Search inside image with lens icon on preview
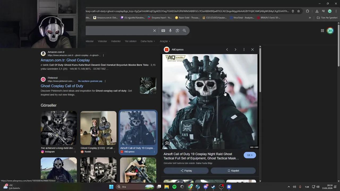340x191 pixels. pyautogui.click(x=167, y=143)
